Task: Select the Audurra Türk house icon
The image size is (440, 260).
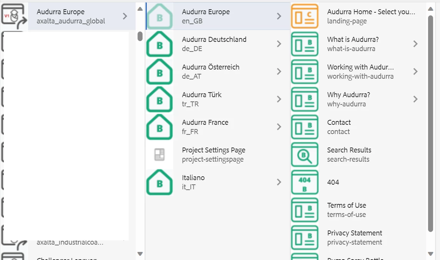Action: tap(159, 99)
